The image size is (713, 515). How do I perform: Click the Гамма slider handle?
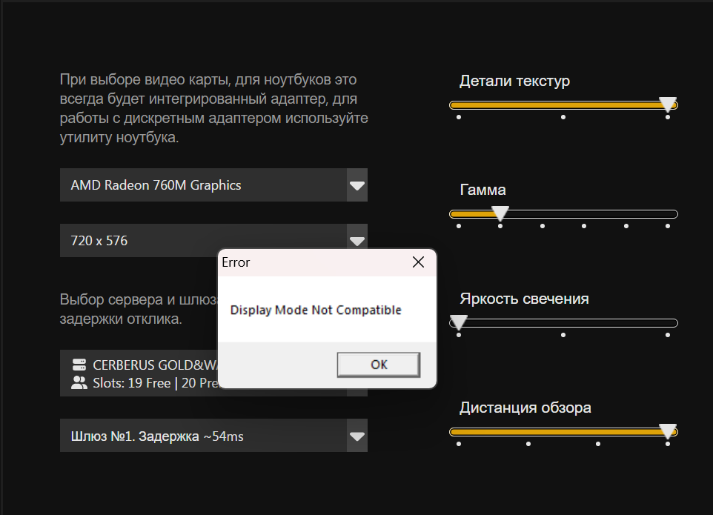tap(500, 213)
